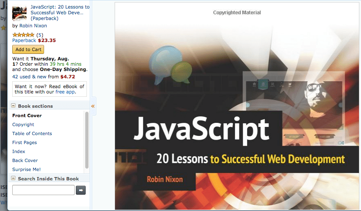Go to the Copyright section
Screen dimensions: 361x211
[x=23, y=124]
